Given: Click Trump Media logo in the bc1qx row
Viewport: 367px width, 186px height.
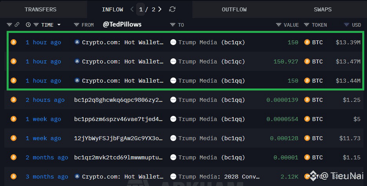Looking at the screenshot, I should (x=173, y=42).
